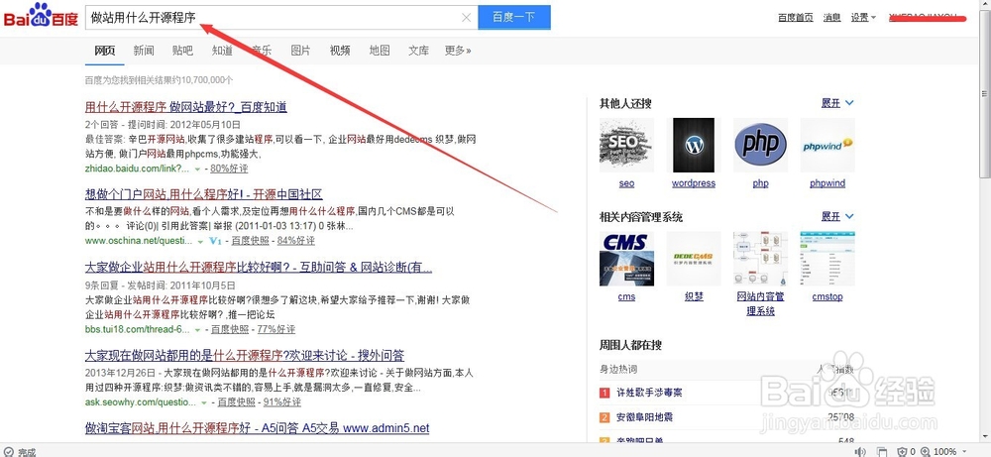Click the cmstop thumbnail image

coord(827,259)
